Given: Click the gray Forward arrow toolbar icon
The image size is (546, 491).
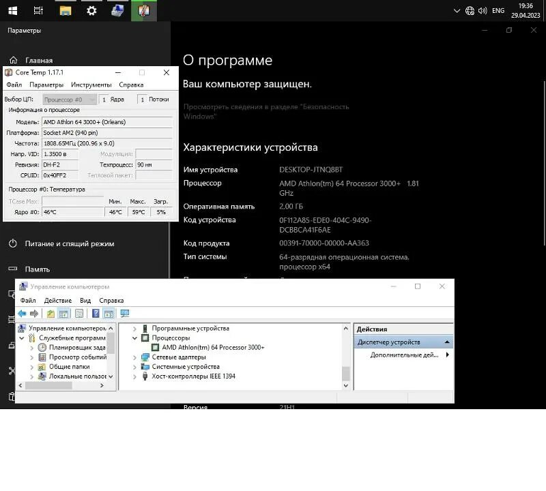Looking at the screenshot, I should tap(33, 314).
